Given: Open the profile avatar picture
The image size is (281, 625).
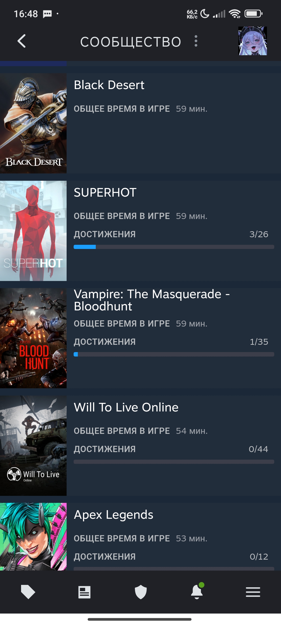Looking at the screenshot, I should 253,41.
